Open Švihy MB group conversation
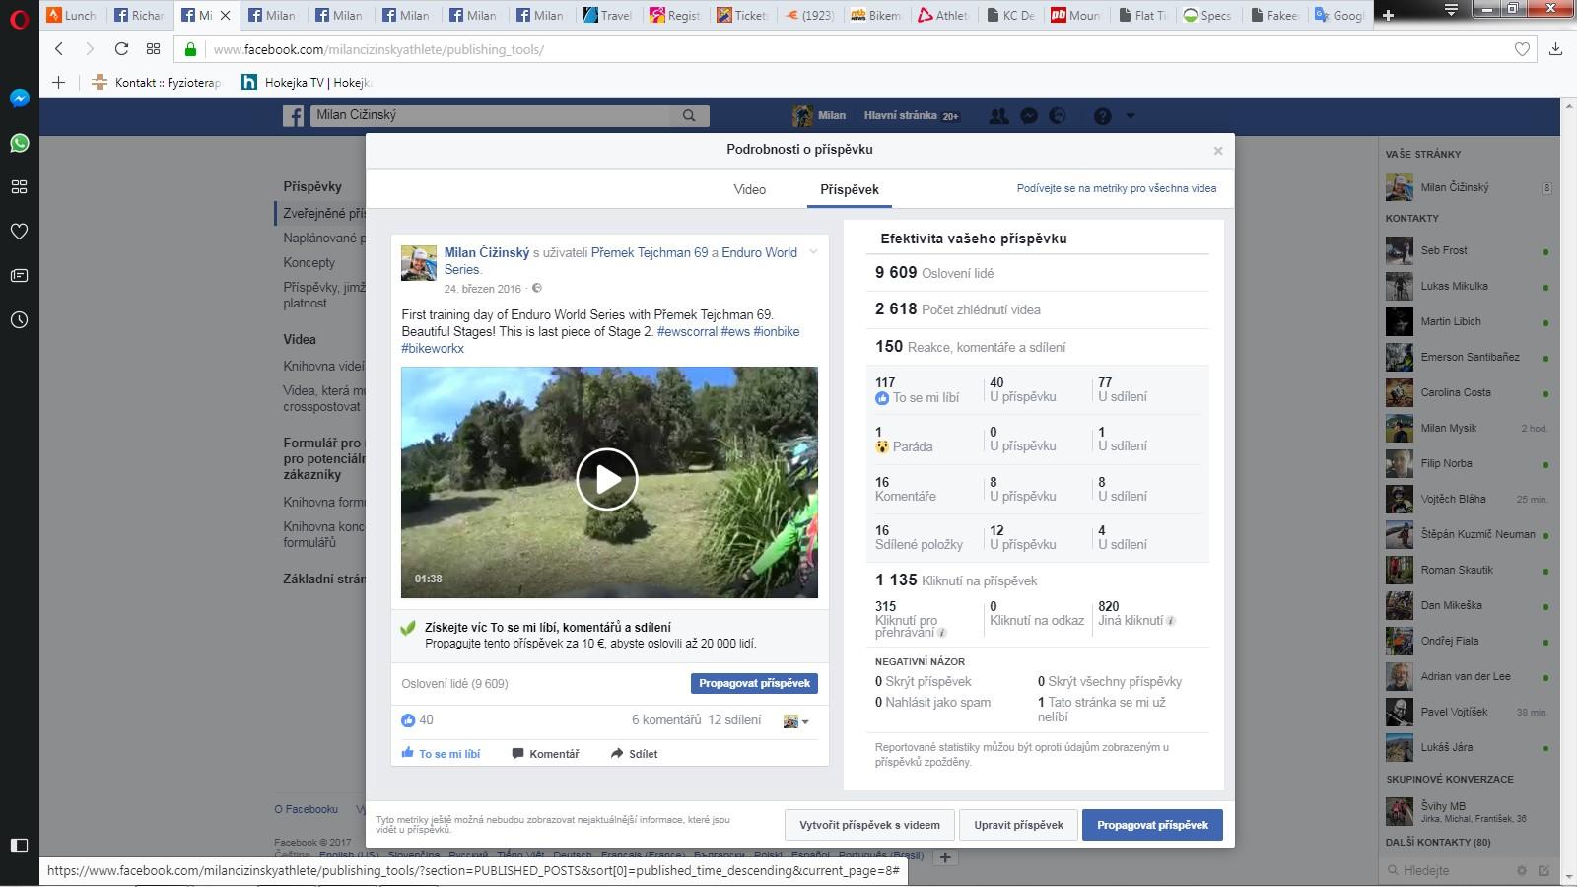The image size is (1577, 887). pos(1467,812)
